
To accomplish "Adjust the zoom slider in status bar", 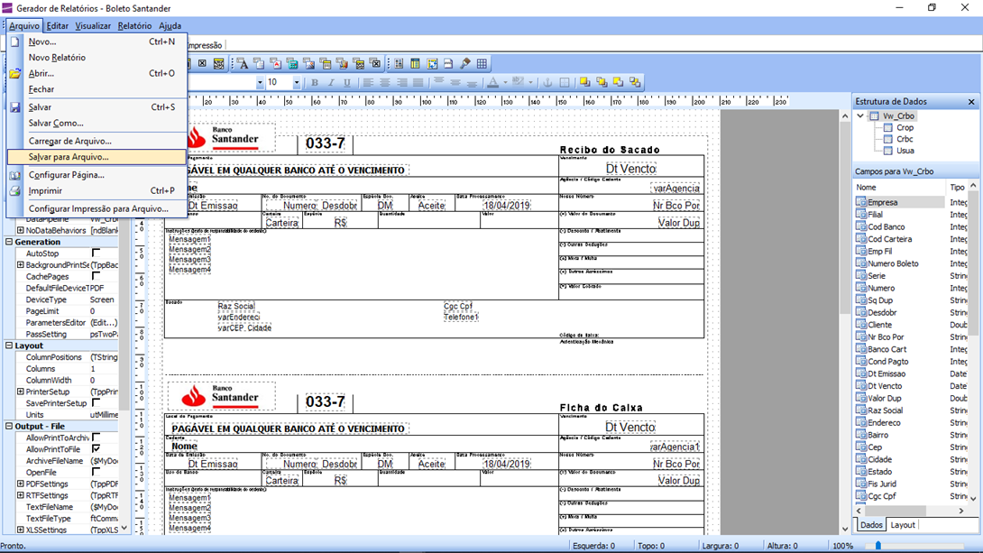I will pos(878,546).
